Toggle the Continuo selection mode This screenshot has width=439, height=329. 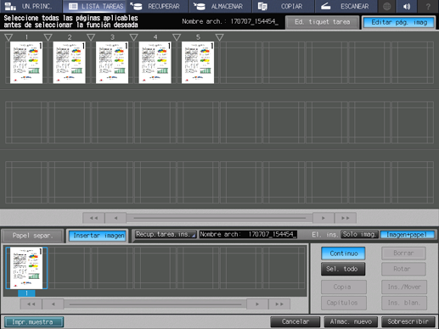[343, 254]
